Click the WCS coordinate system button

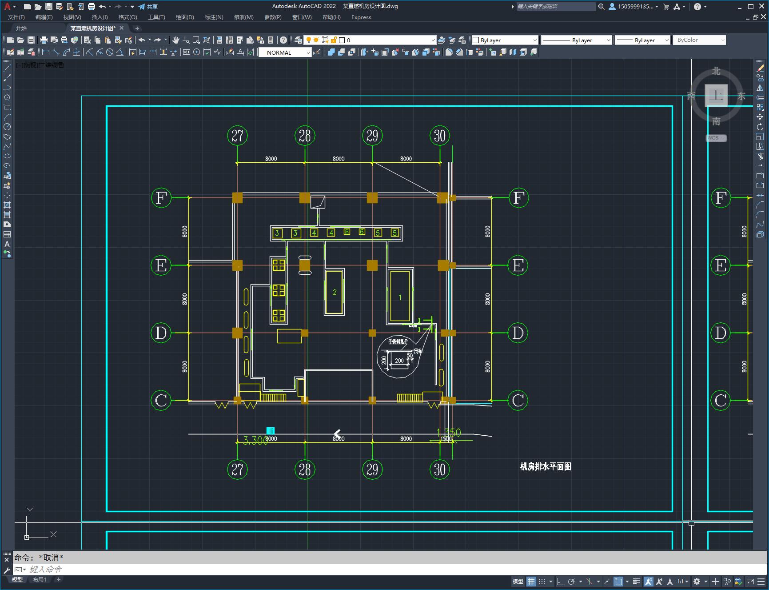click(x=716, y=138)
